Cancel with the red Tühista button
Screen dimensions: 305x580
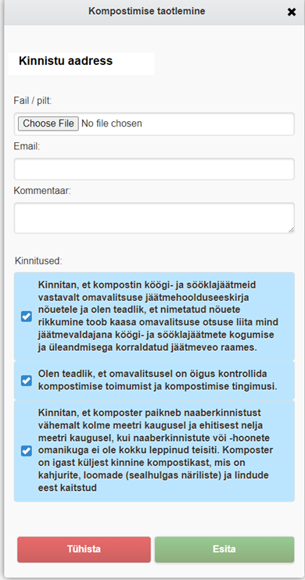click(84, 549)
